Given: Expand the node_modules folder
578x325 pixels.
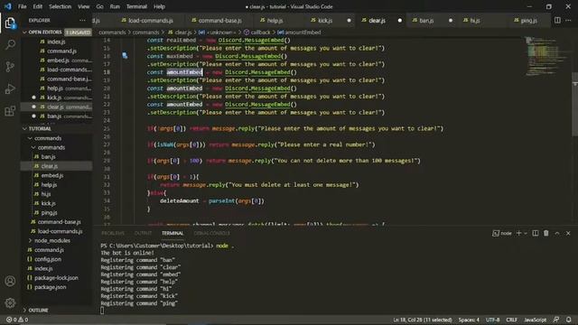Looking at the screenshot, I should (x=51, y=240).
